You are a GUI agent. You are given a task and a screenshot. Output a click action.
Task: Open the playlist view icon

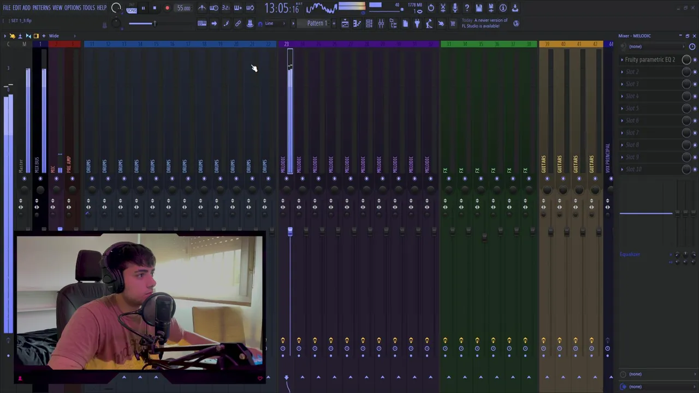[x=345, y=23]
